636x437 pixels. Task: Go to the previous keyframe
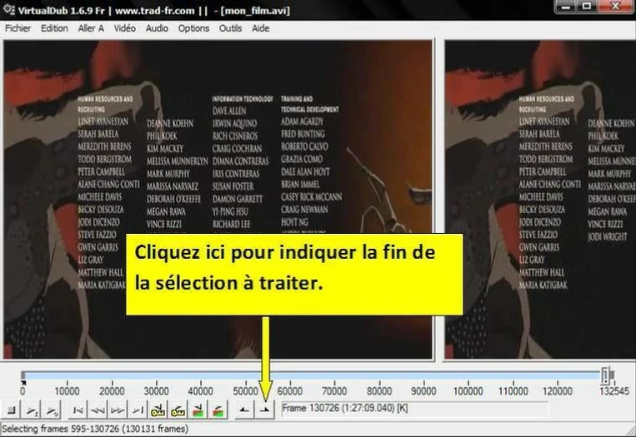click(x=158, y=410)
